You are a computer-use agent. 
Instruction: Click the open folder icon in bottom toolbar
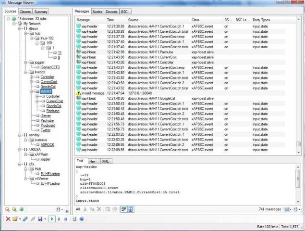pos(15,219)
